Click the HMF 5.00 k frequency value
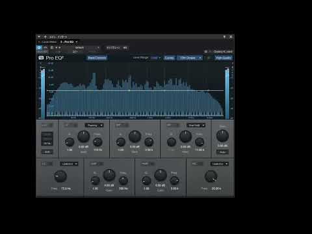The height and width of the screenshot is (234, 312). [174, 188]
